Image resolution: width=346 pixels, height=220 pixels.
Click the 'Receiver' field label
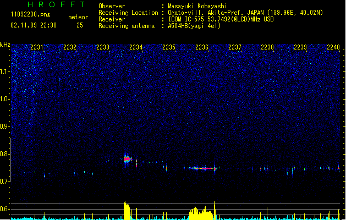112,19
